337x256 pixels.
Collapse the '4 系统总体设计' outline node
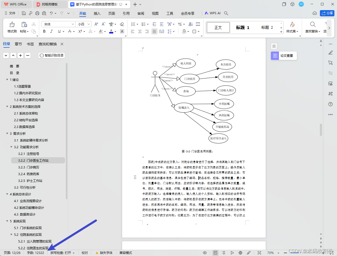(x=7, y=194)
